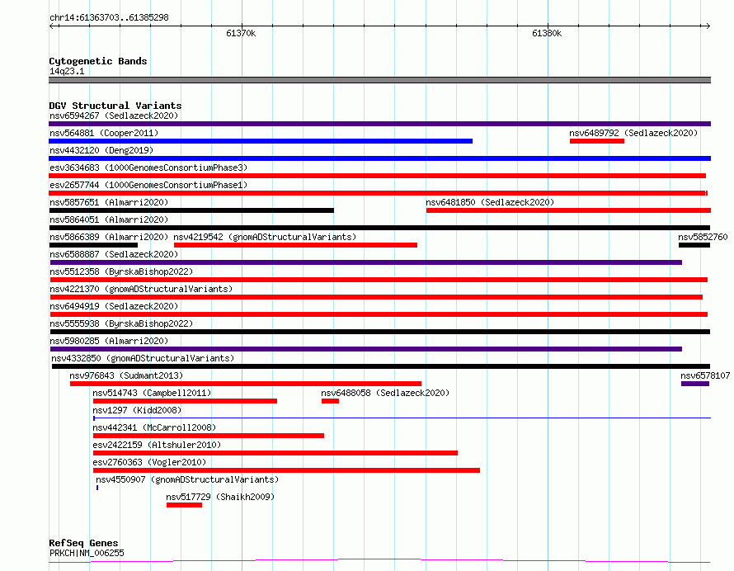This screenshot has width=734, height=571.
Task: Open nsv4432120 (Deng2019) variant label
Action: coord(101,150)
